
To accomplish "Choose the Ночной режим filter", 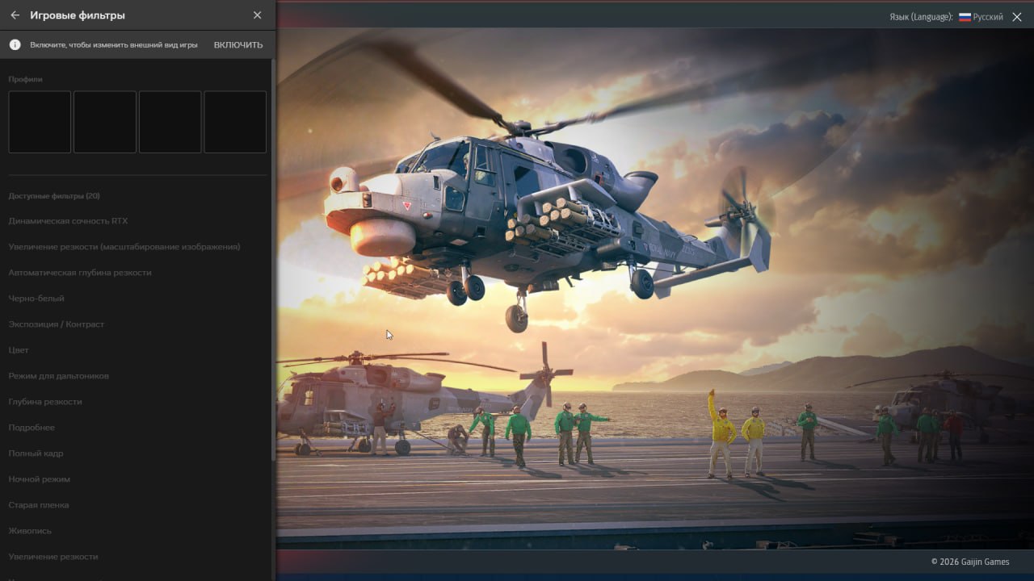I will coord(40,479).
